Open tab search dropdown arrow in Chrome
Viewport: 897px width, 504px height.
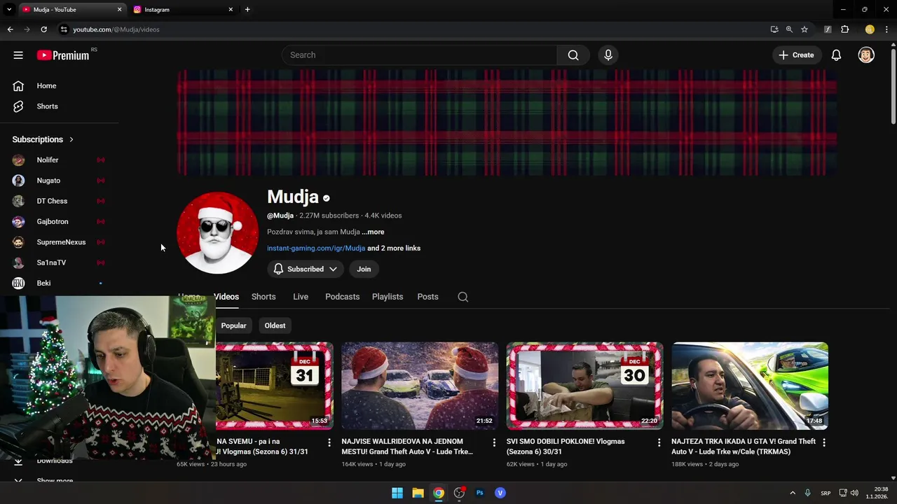click(9, 10)
